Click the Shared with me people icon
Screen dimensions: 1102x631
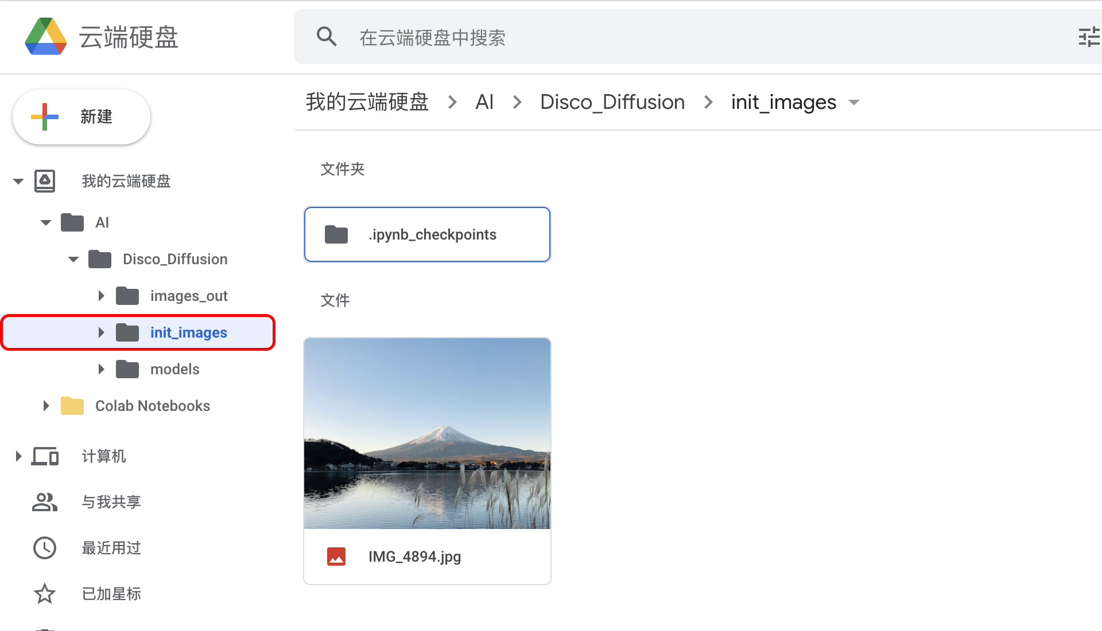pyautogui.click(x=45, y=502)
